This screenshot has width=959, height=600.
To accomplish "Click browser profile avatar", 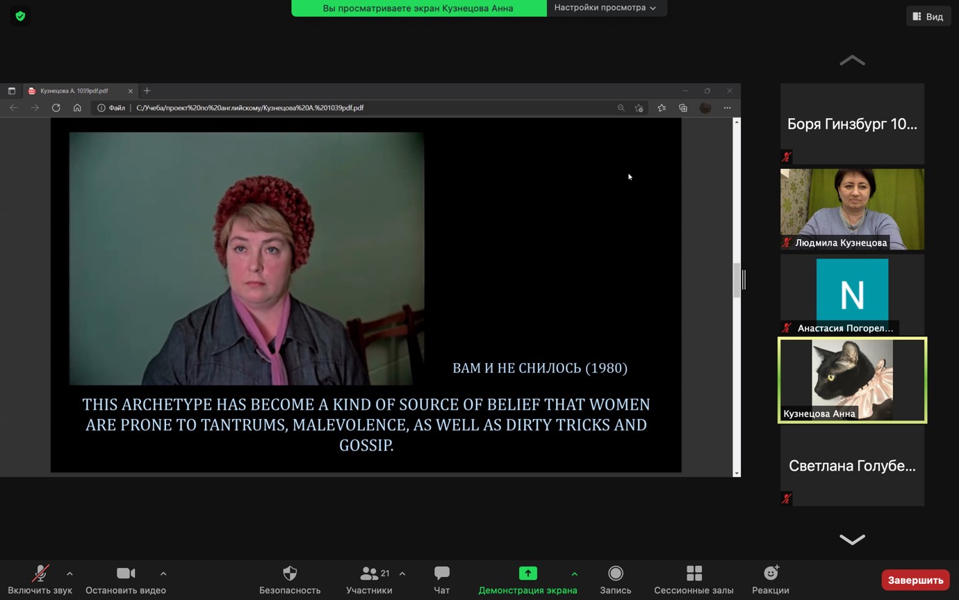I will [705, 108].
